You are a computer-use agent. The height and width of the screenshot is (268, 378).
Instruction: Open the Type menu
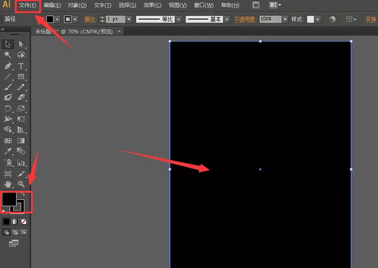click(102, 5)
